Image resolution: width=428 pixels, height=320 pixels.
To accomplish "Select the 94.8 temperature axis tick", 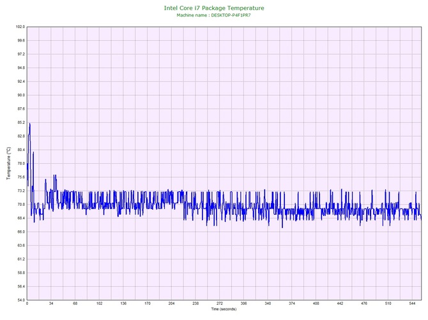I will point(21,68).
